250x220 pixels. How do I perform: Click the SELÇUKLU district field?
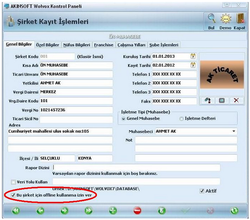click(57, 158)
